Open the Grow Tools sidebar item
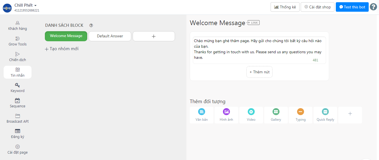The height and width of the screenshot is (160, 379). coord(18,41)
